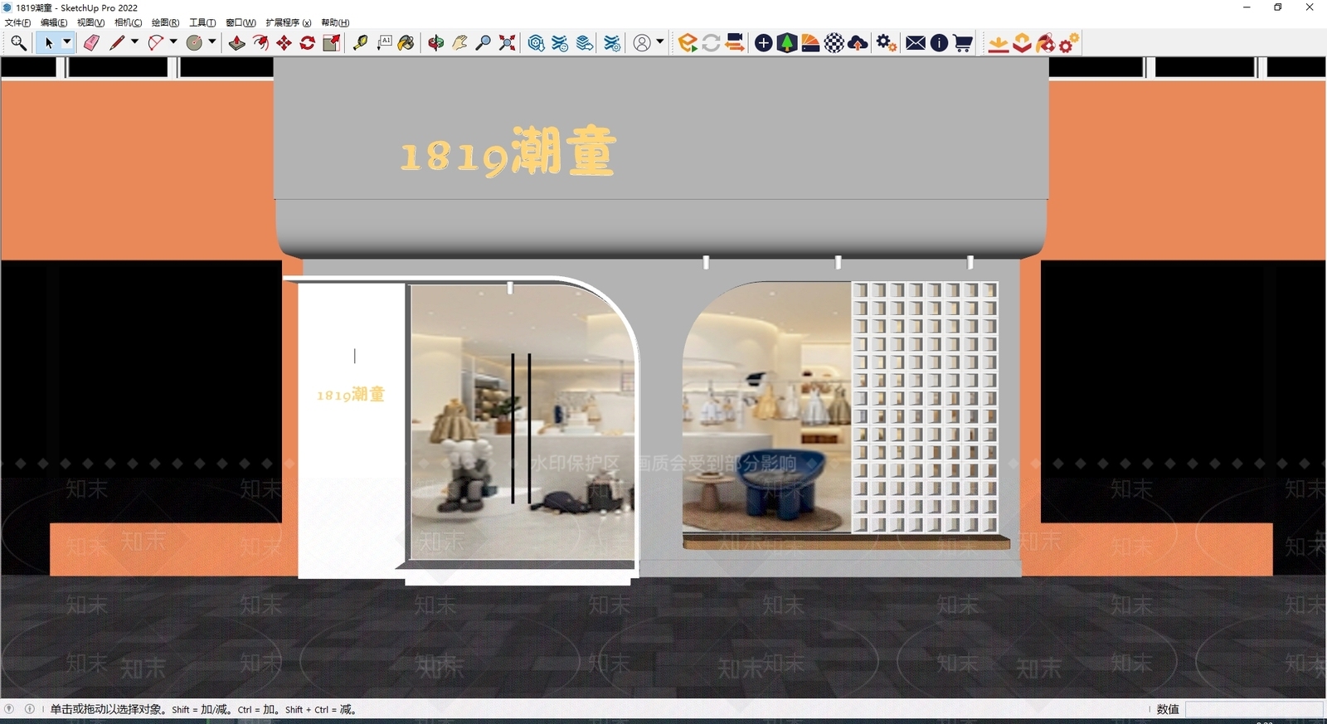Open the 帮助(H) menu
This screenshot has height=724, width=1327.
[x=335, y=22]
